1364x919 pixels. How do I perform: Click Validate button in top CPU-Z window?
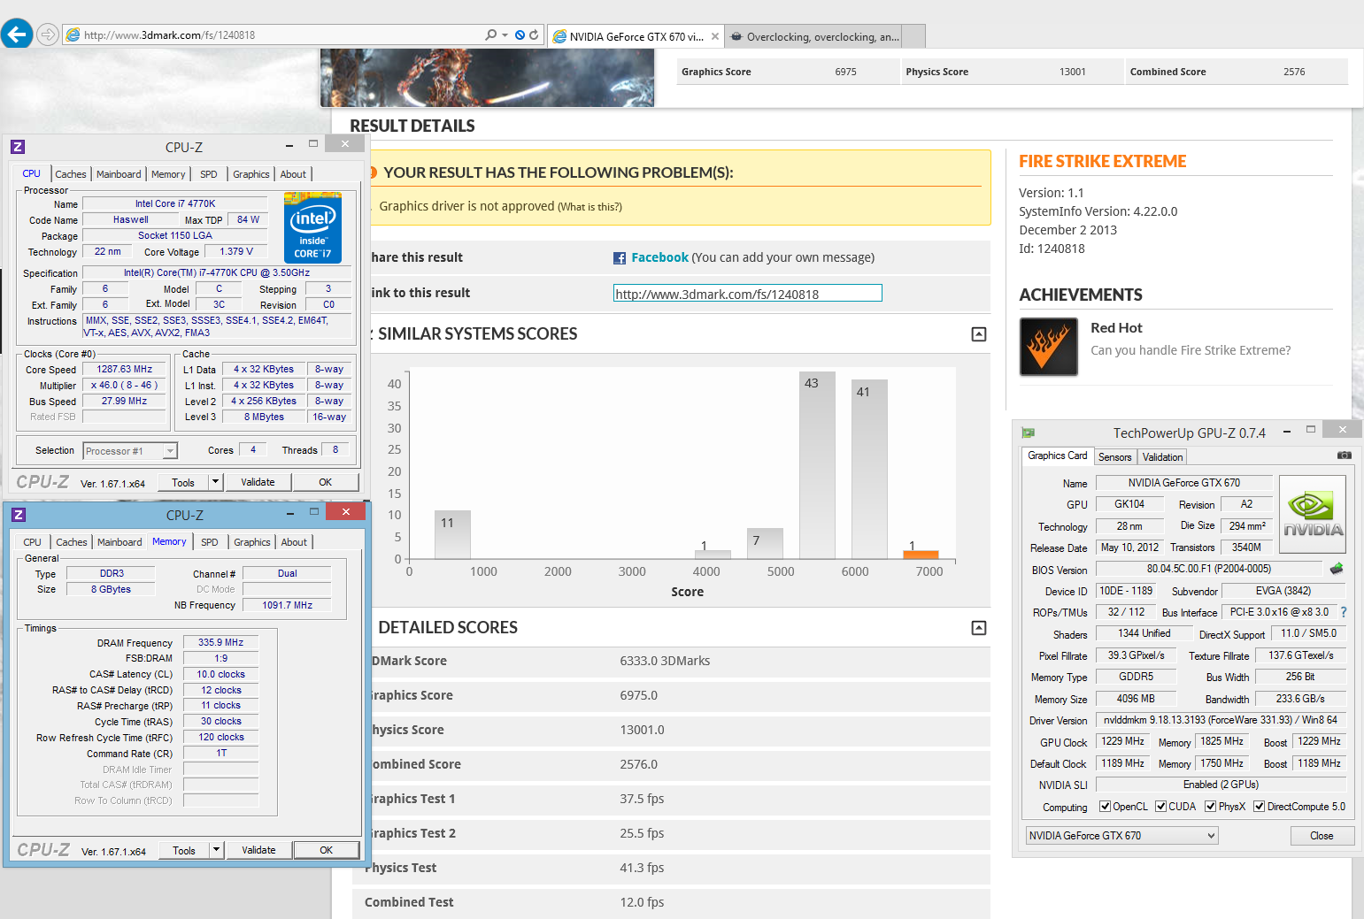258,482
